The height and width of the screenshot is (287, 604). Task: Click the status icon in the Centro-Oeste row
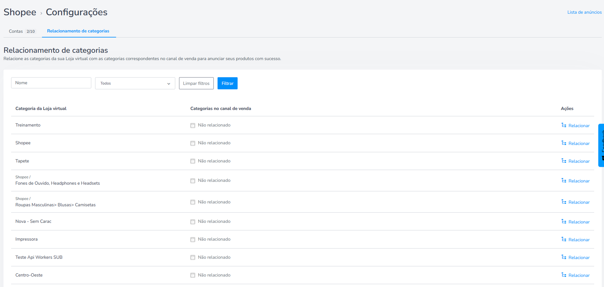point(193,275)
